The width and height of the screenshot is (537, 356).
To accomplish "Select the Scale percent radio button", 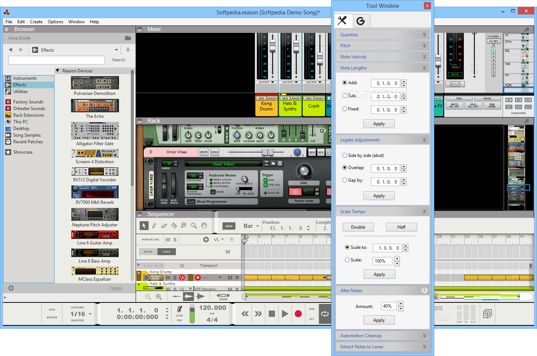I will [347, 260].
